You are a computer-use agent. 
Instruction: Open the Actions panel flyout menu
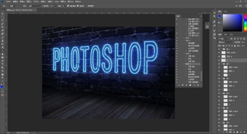201,16
